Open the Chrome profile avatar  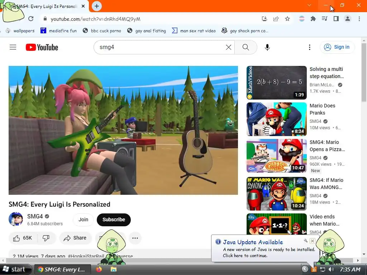[348, 19]
